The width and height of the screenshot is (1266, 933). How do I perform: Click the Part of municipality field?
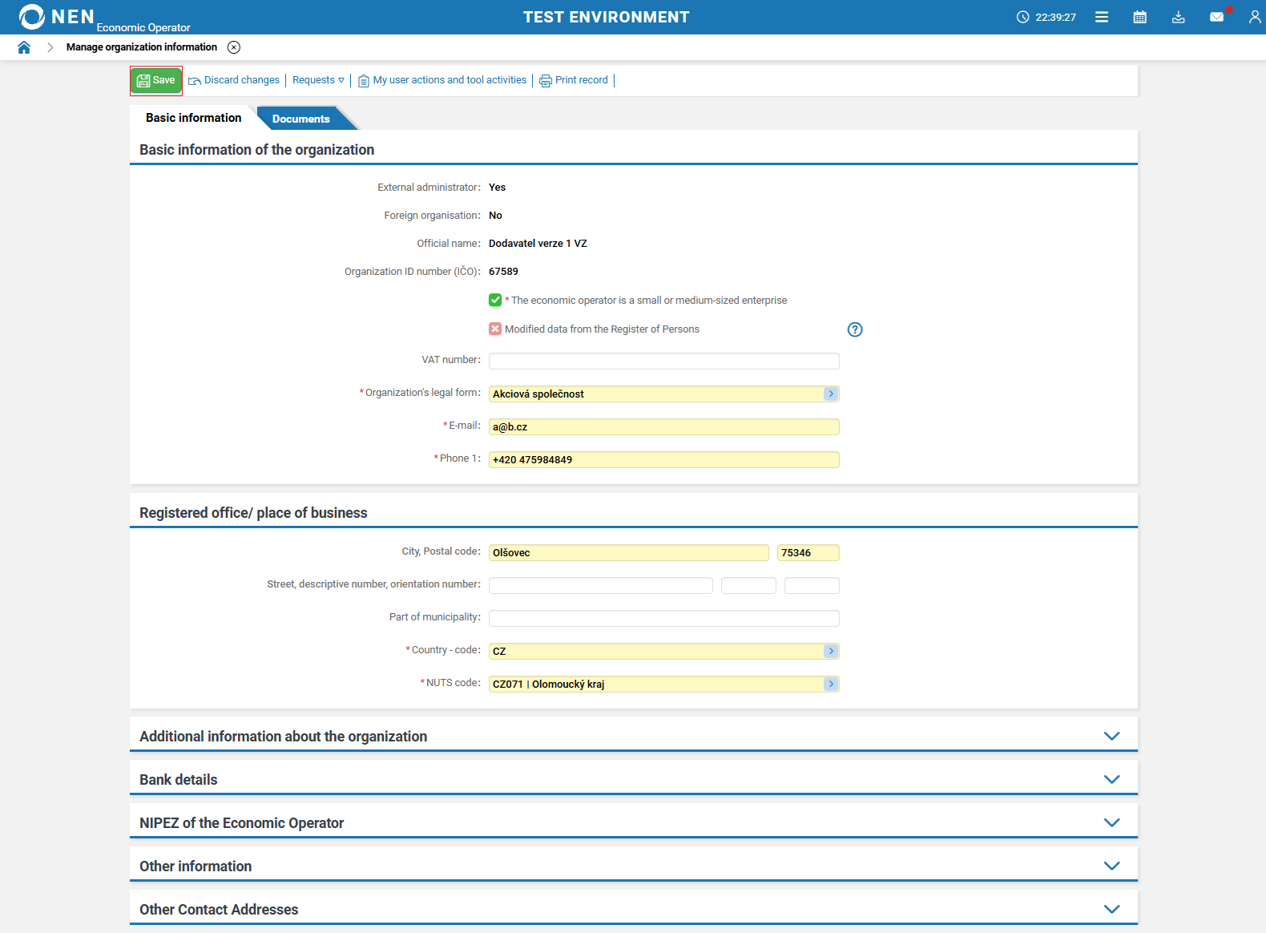[664, 618]
